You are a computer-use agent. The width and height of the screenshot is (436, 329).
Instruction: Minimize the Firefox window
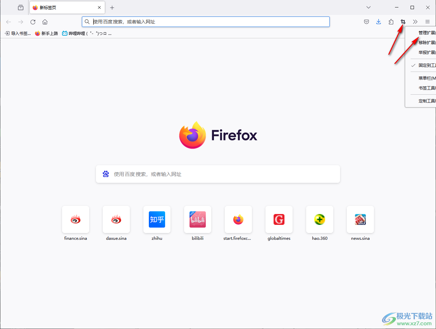(x=397, y=7)
